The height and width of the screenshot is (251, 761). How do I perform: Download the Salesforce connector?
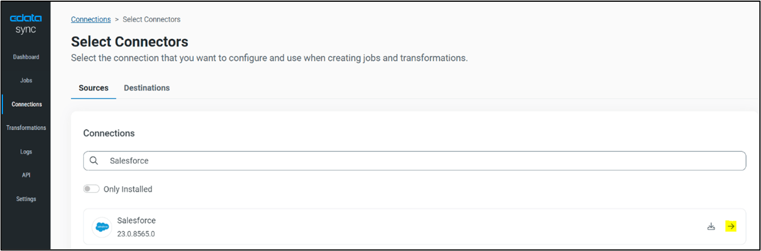tap(711, 226)
